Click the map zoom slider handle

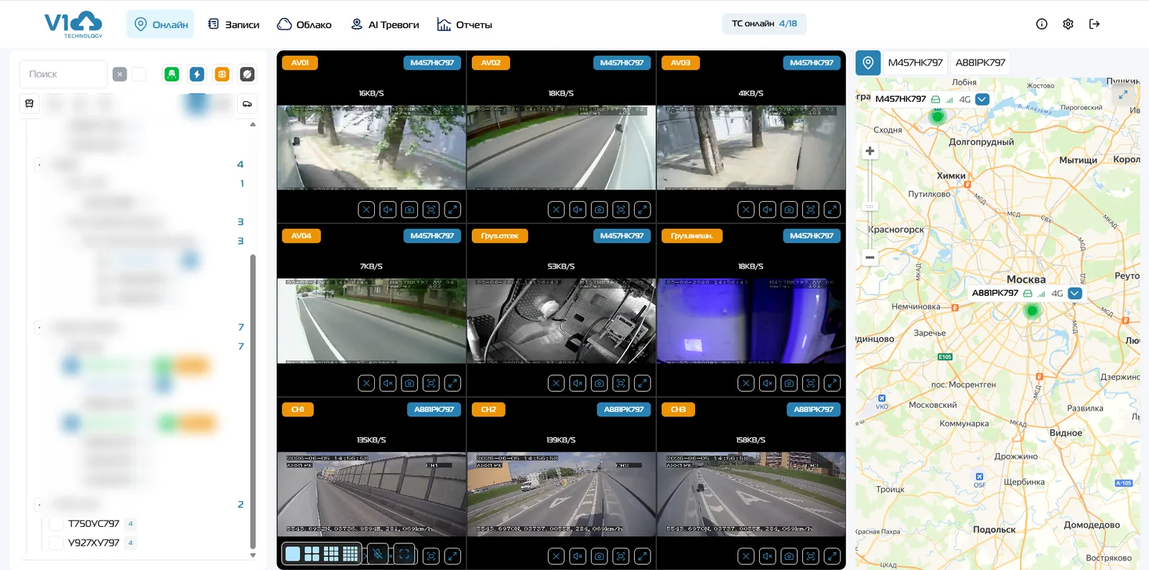click(x=870, y=206)
